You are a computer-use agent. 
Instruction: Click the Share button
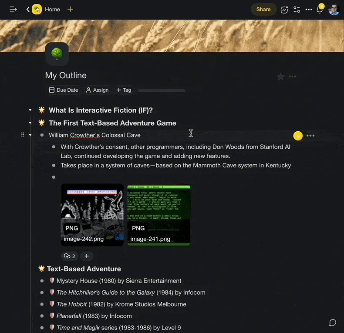click(x=263, y=10)
